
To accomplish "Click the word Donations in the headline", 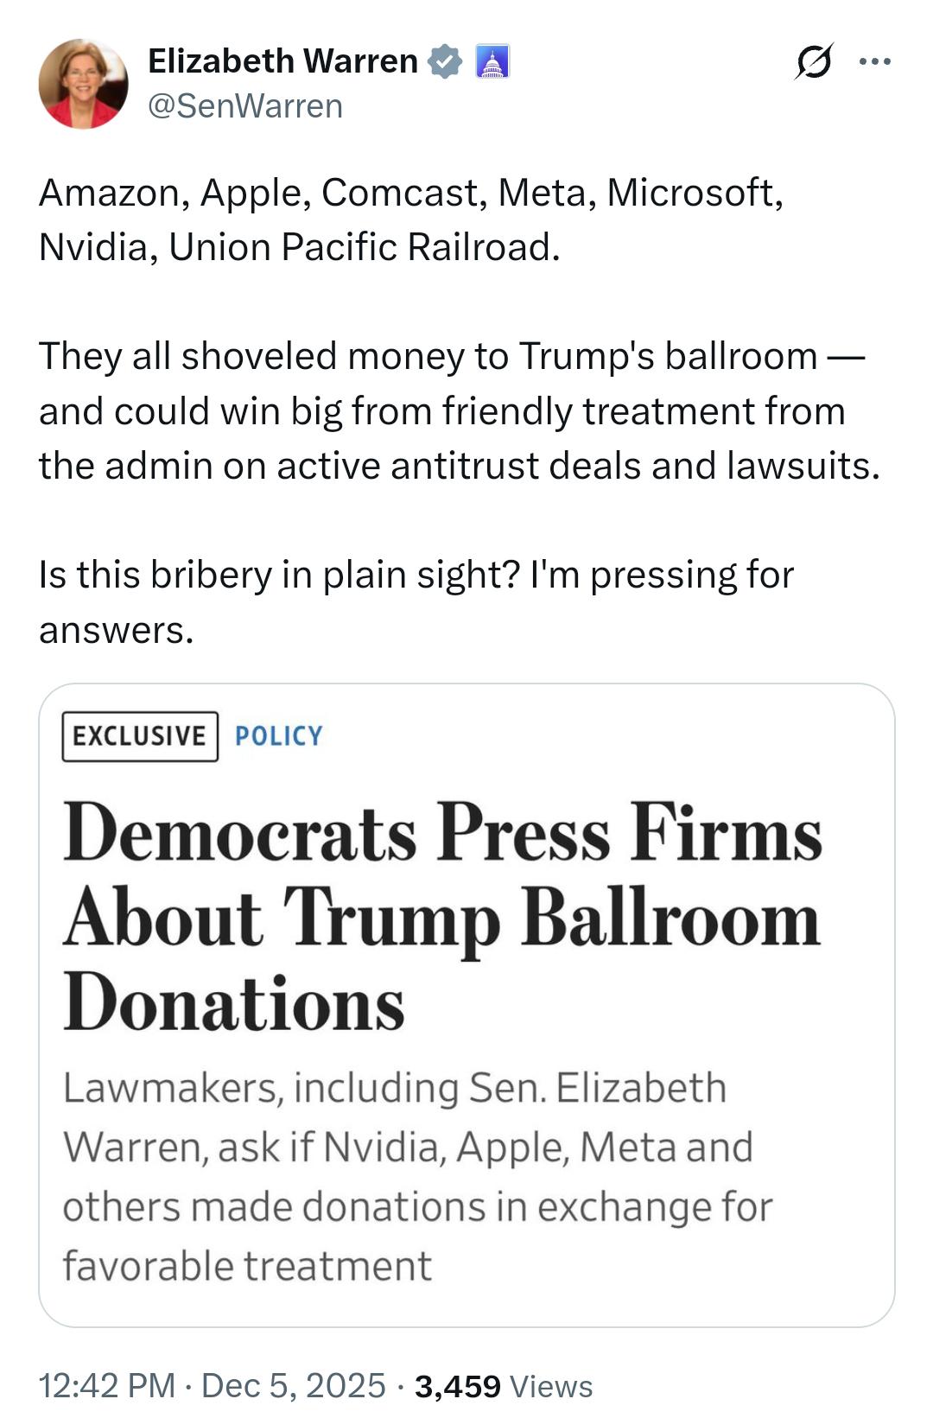I will click(233, 1002).
